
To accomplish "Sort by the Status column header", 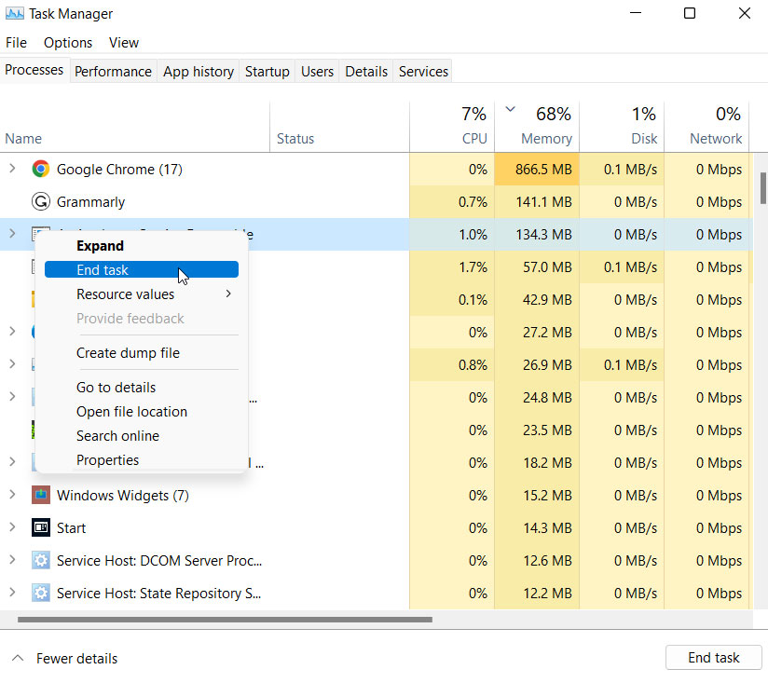I will (339, 127).
